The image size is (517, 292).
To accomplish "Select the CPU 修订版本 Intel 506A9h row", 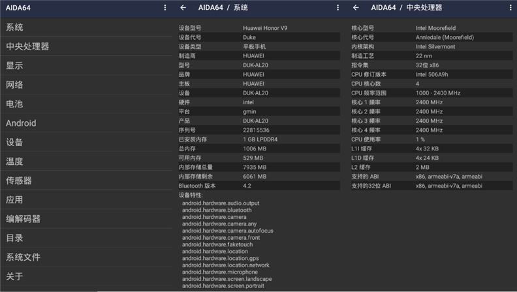I will coord(432,74).
